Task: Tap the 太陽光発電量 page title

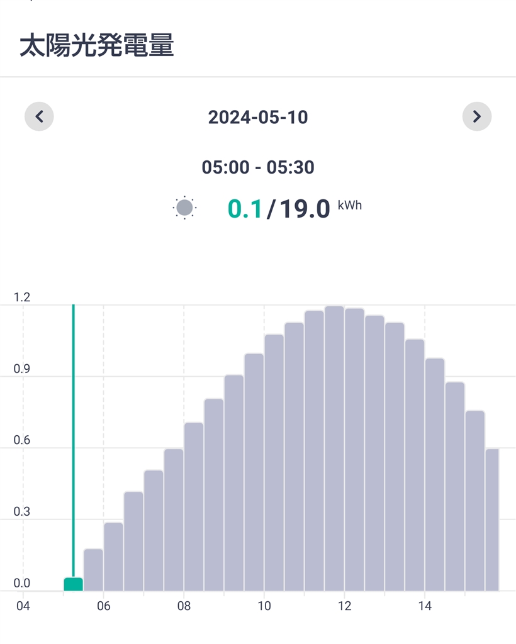Action: [x=97, y=46]
